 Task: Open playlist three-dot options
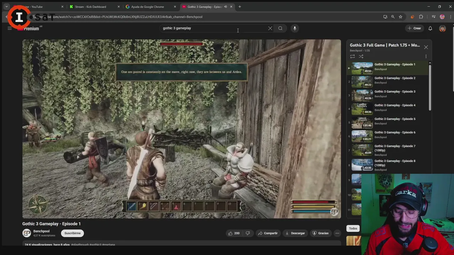426,56
